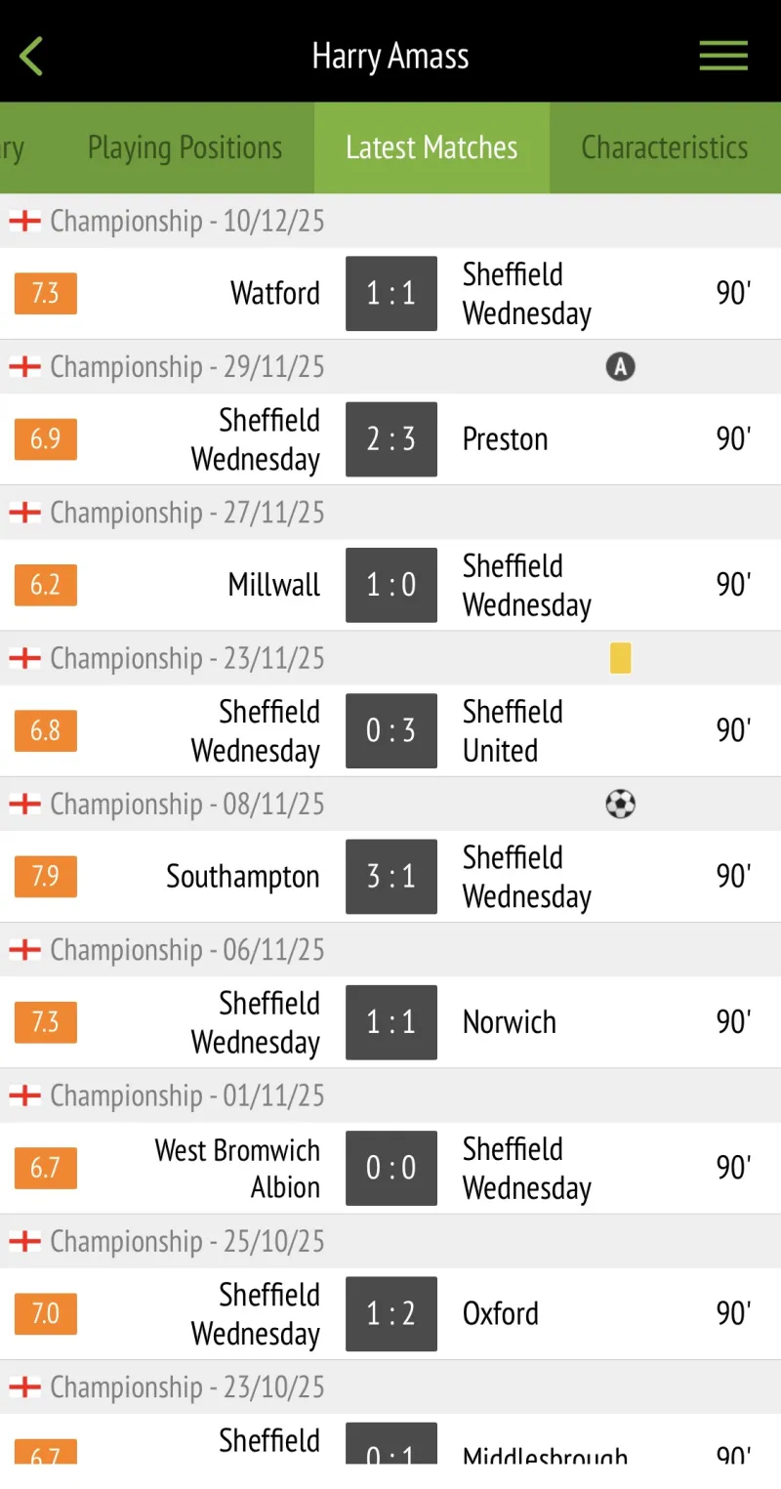Tap the green back arrow
The image size is (781, 1489).
[32, 57]
